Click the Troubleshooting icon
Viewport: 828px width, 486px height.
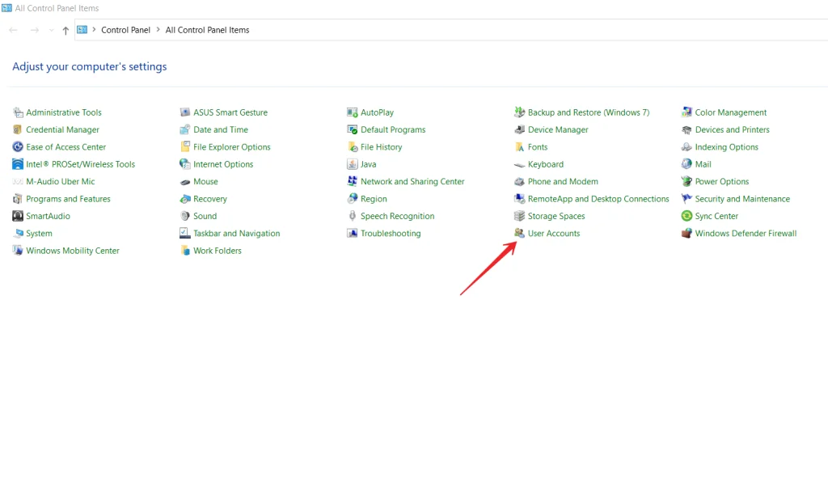pos(353,234)
